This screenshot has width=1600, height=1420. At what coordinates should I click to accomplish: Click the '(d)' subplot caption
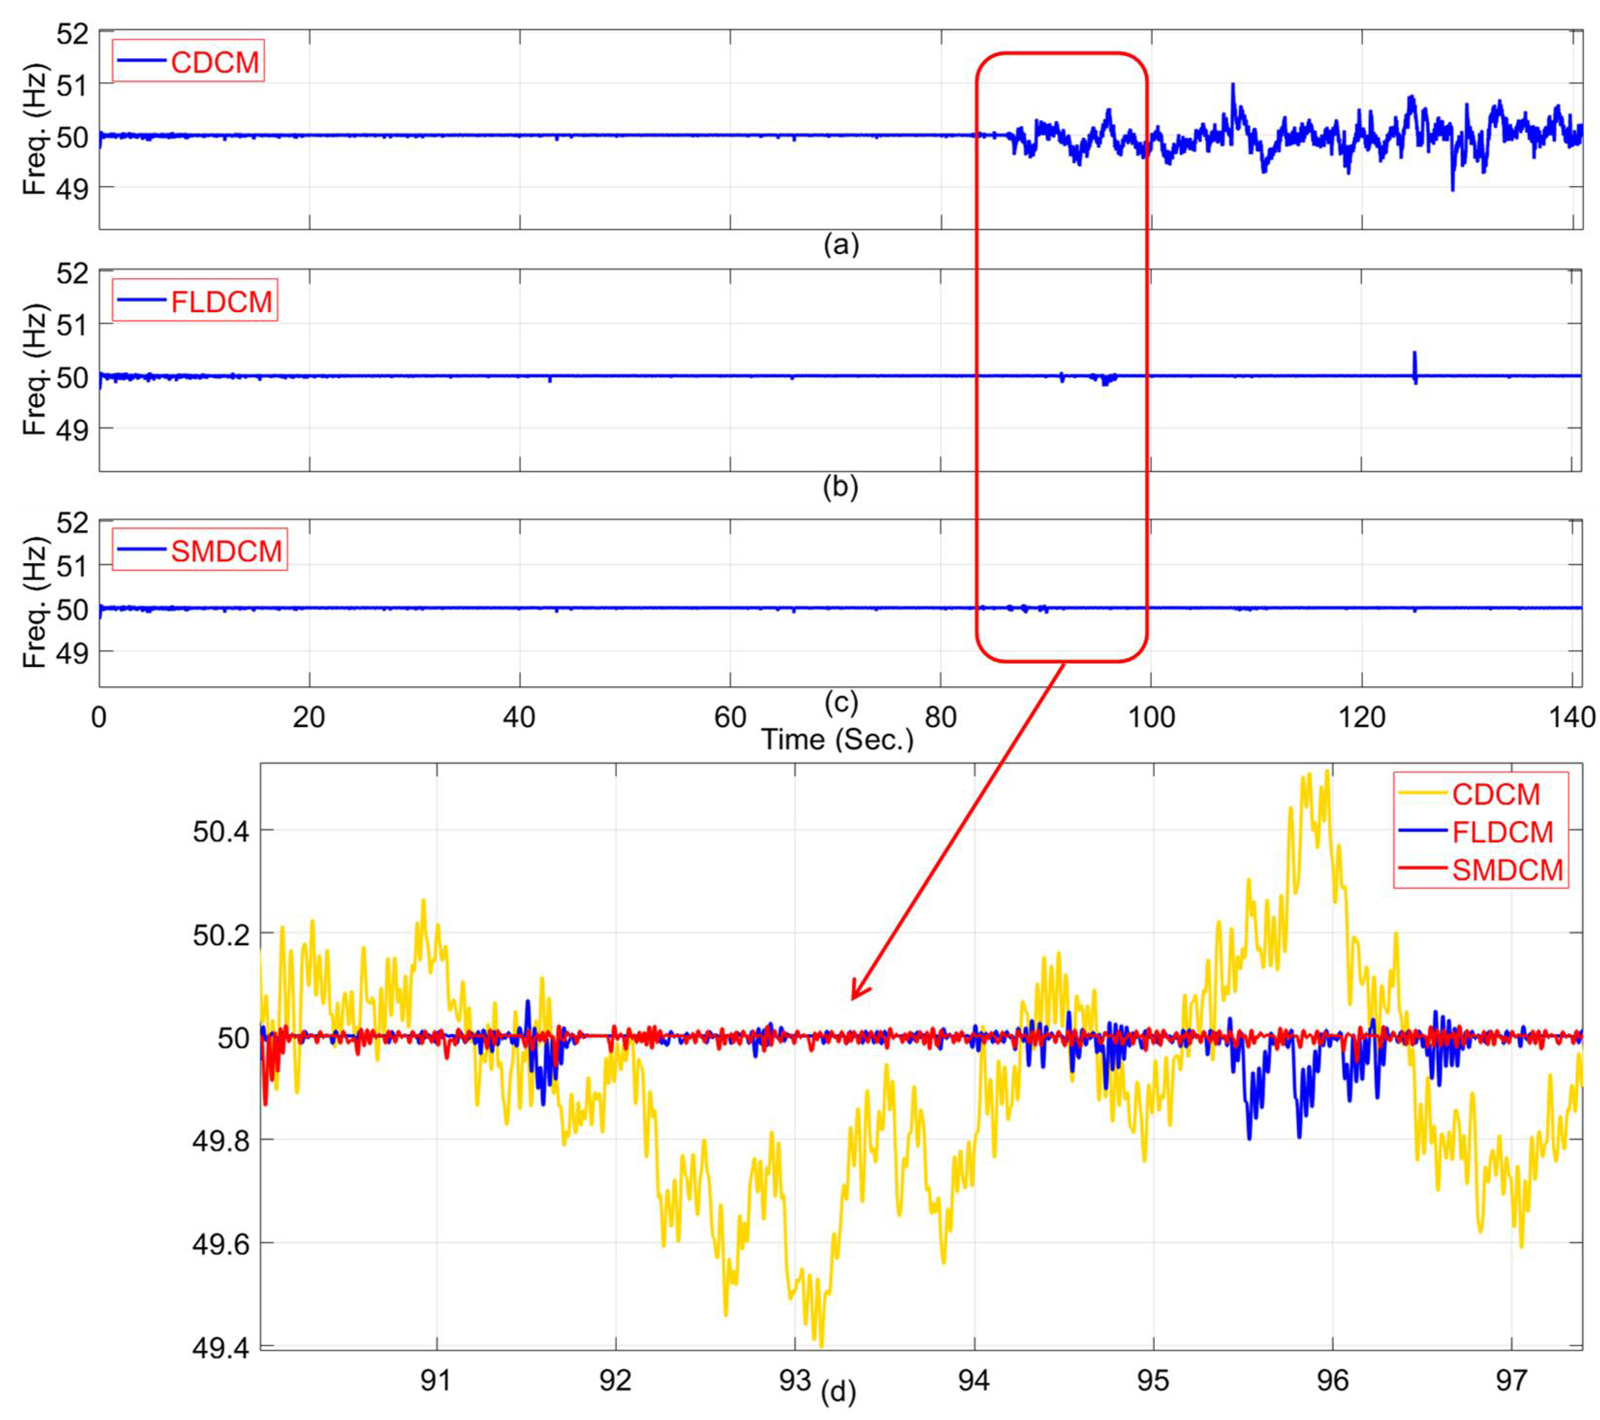point(838,1391)
